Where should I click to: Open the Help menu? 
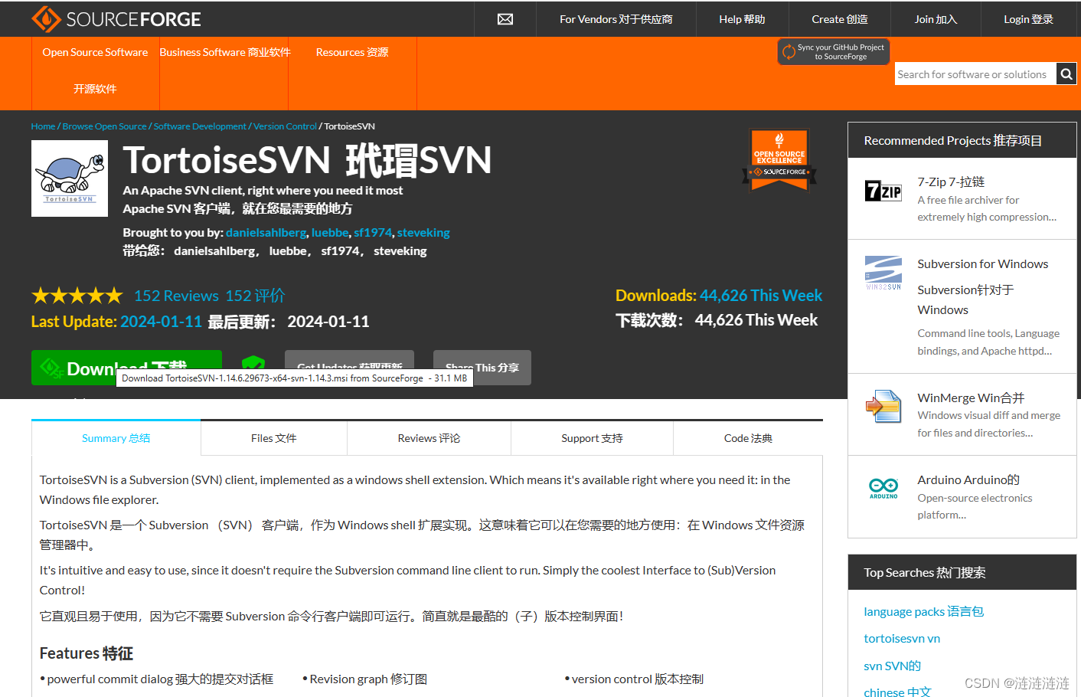[x=742, y=19]
